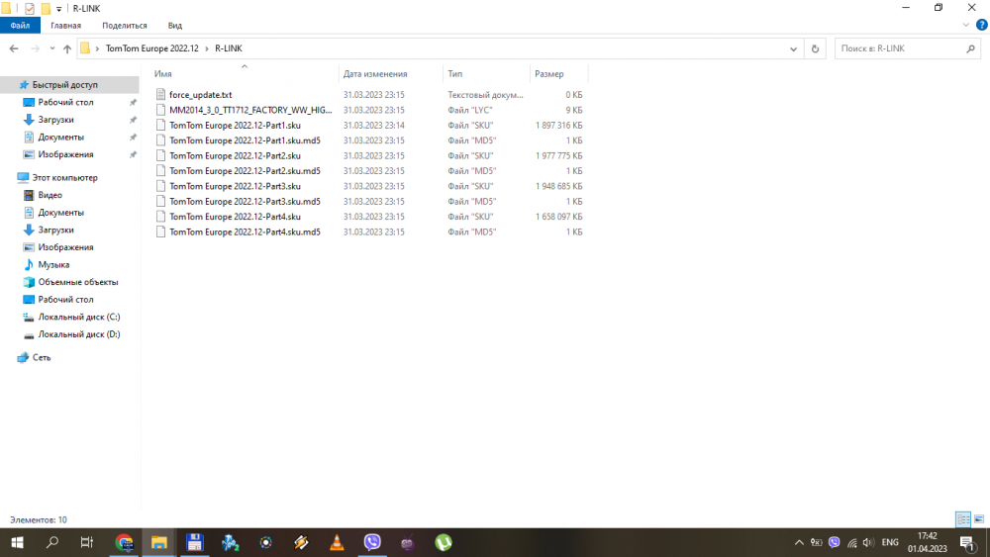The height and width of the screenshot is (557, 990).
Task: Click file icon of Part4.sku.md5
Action: click(x=160, y=232)
